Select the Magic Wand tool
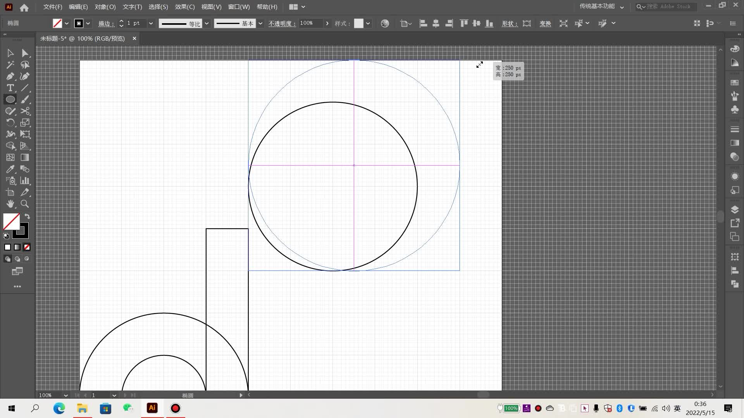This screenshot has width=744, height=418. 10,65
